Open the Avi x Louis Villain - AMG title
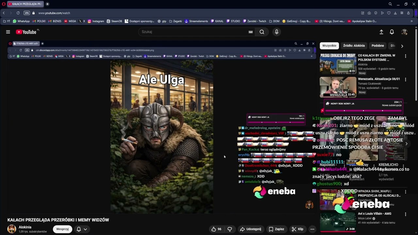Screen dimensions: 418x235 tap(375, 214)
